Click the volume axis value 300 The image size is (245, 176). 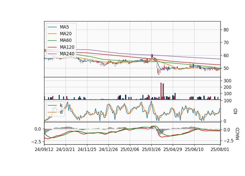coord(227,81)
